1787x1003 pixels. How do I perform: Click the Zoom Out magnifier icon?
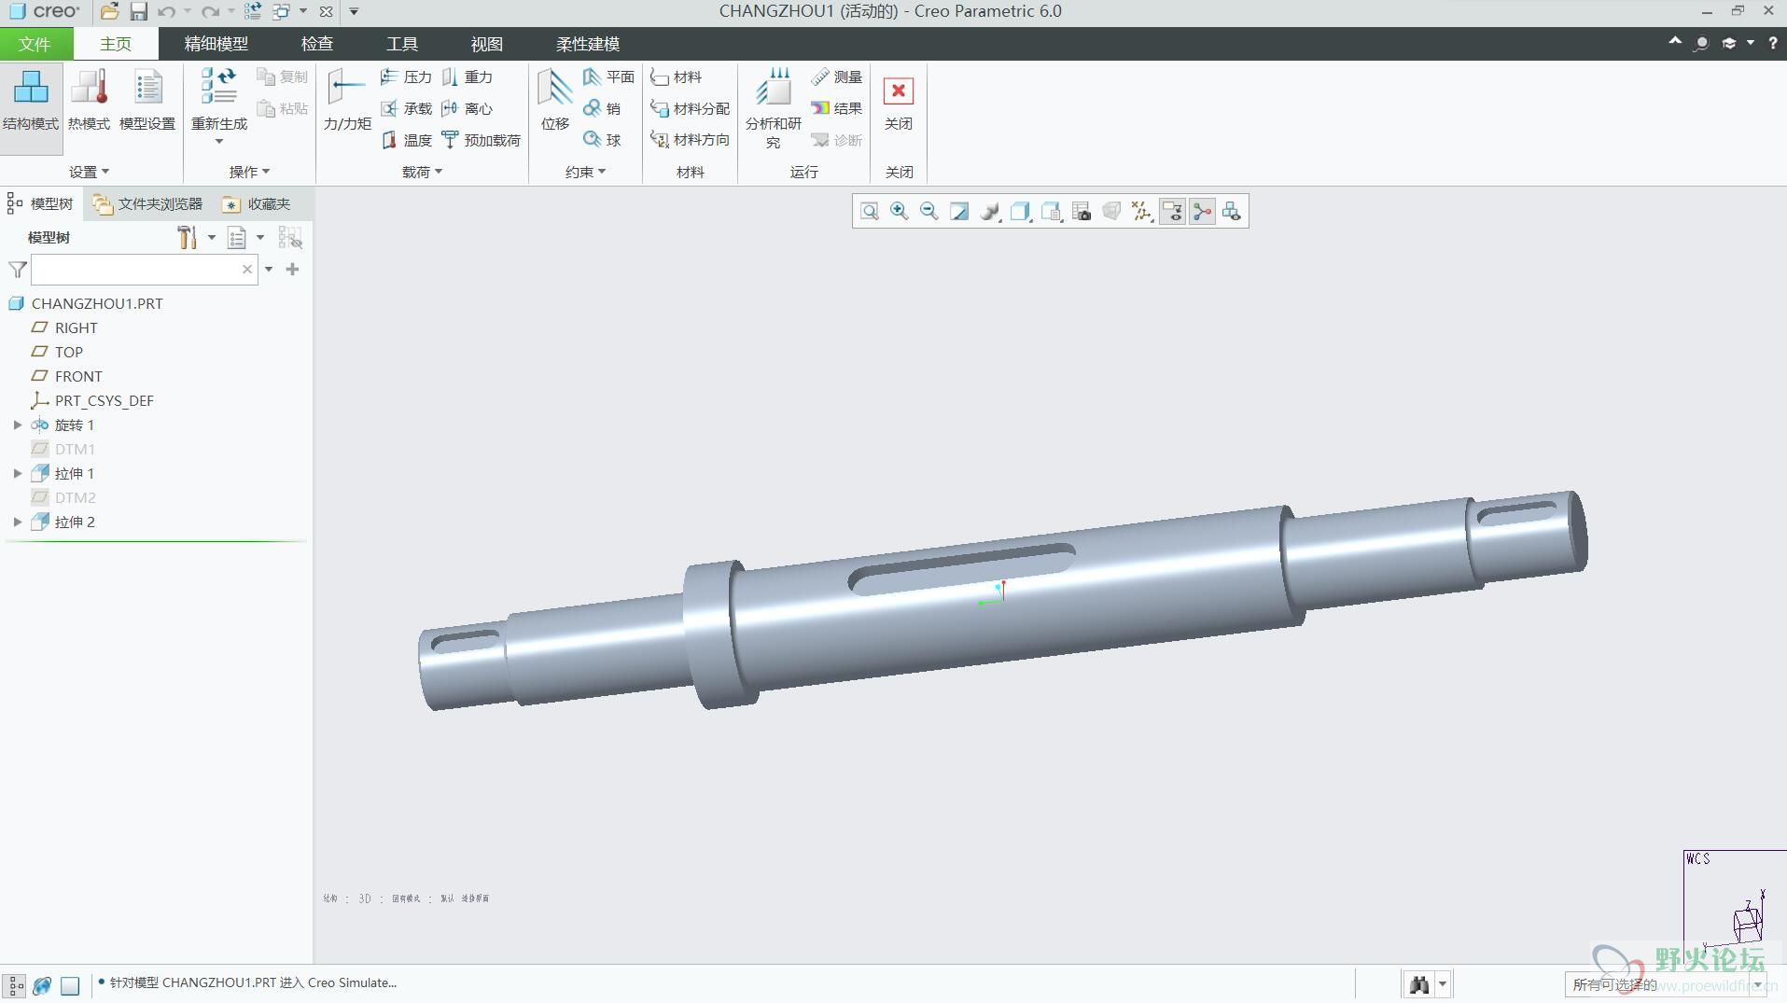(928, 212)
